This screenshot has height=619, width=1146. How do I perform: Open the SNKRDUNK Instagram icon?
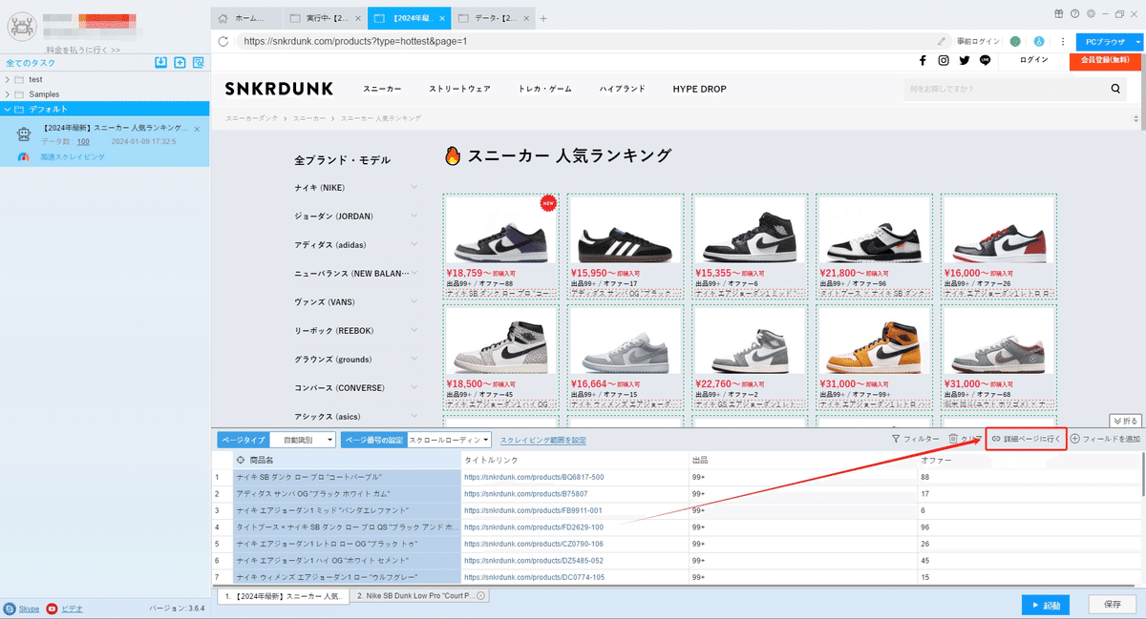tap(944, 60)
